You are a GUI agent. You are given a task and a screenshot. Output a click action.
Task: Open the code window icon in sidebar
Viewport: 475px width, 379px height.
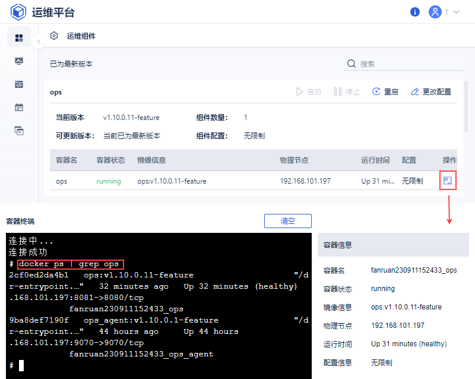[x=19, y=84]
